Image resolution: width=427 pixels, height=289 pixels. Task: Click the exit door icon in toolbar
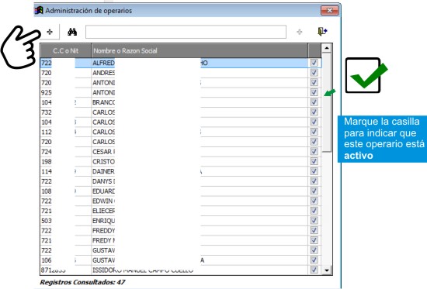click(322, 32)
